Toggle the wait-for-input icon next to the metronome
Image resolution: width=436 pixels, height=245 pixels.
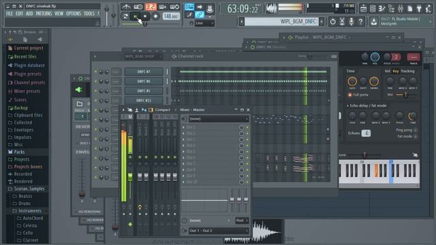138,7
